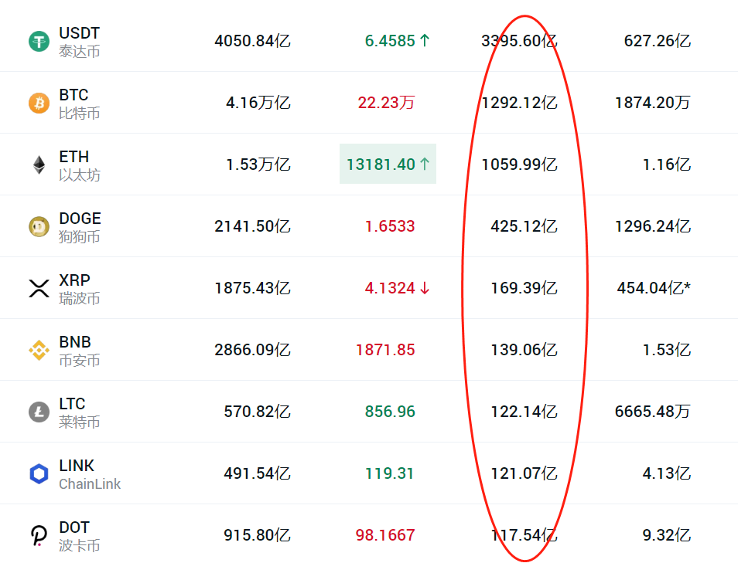The height and width of the screenshot is (563, 738).
Task: Select DOT volume 117.54亿
Action: pyautogui.click(x=524, y=535)
